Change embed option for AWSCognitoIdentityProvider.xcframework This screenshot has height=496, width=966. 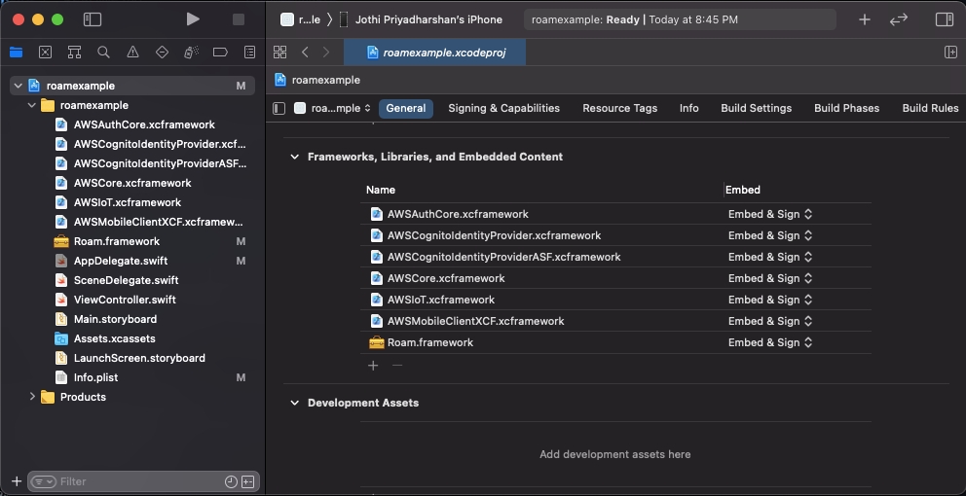coord(770,235)
